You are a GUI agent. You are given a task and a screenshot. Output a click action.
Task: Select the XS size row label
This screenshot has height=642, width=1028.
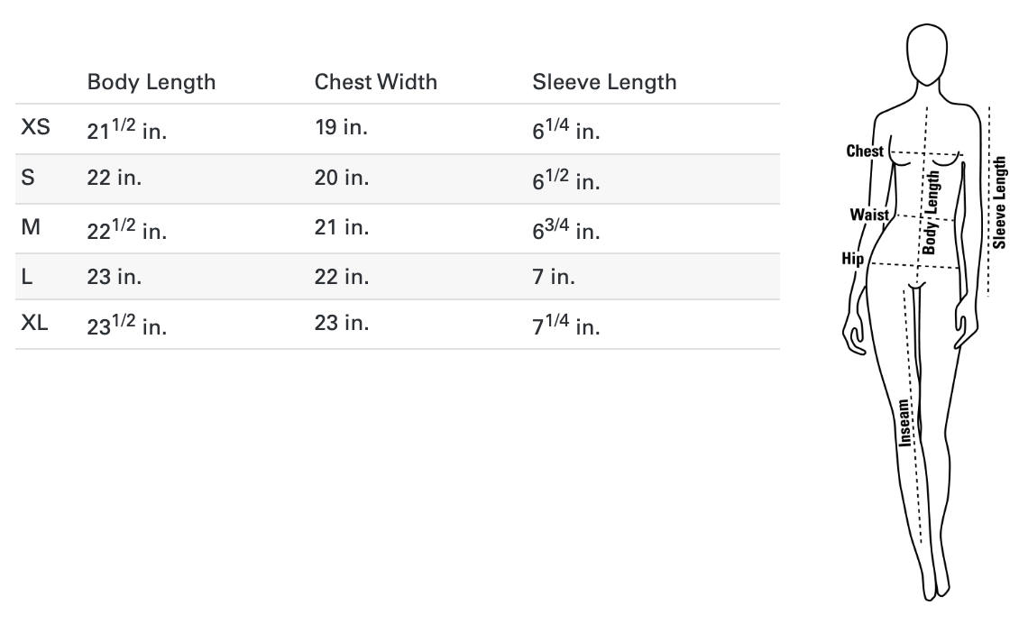point(35,128)
